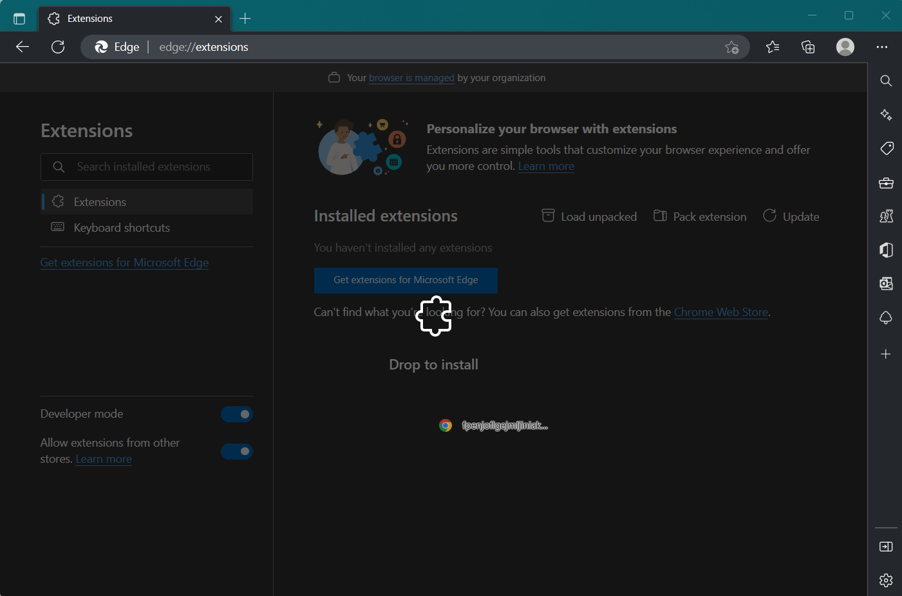Image resolution: width=902 pixels, height=596 pixels.
Task: Add a customization to sidebar with plus
Action: [x=886, y=353]
